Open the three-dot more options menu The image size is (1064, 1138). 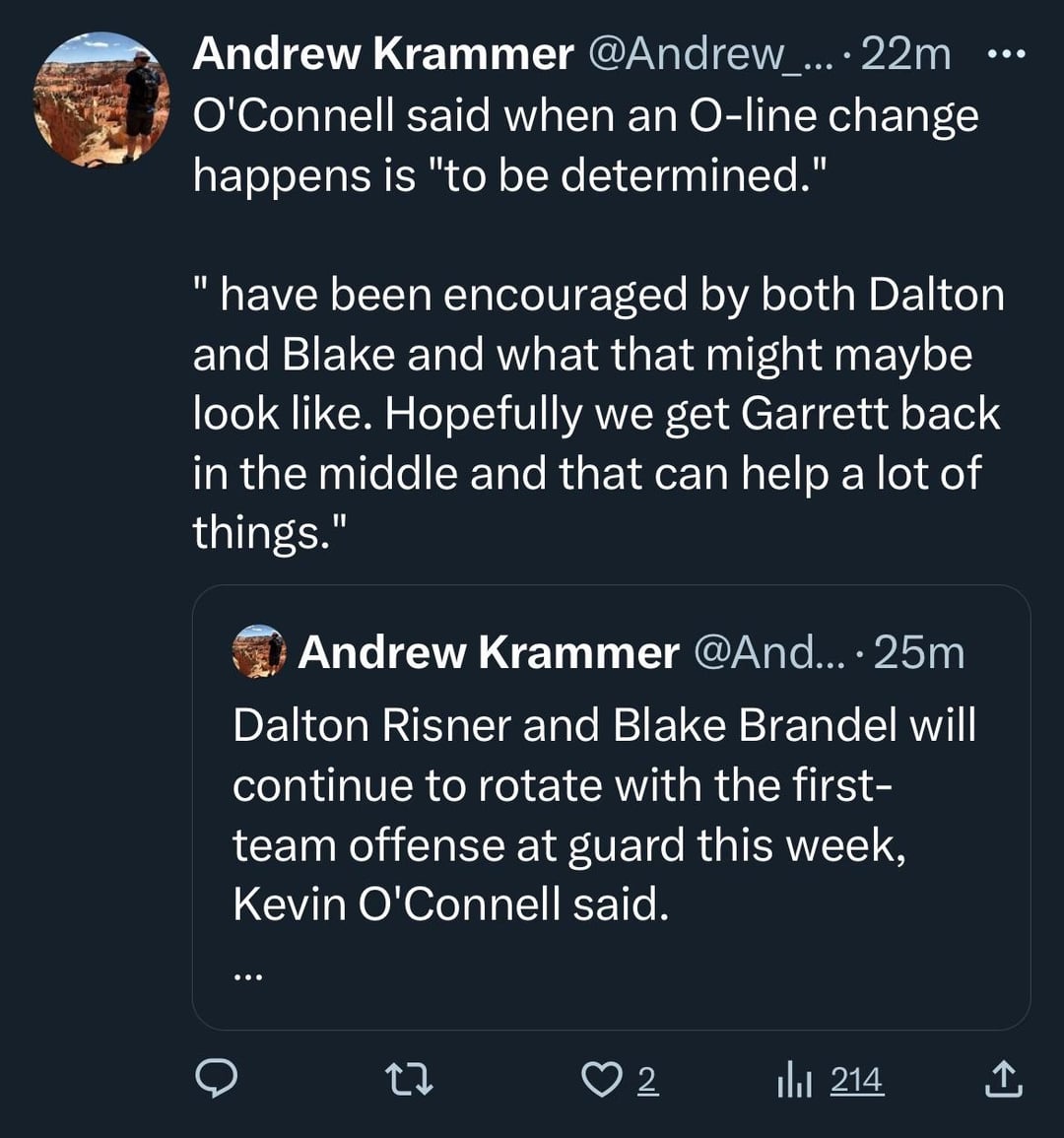(1006, 54)
